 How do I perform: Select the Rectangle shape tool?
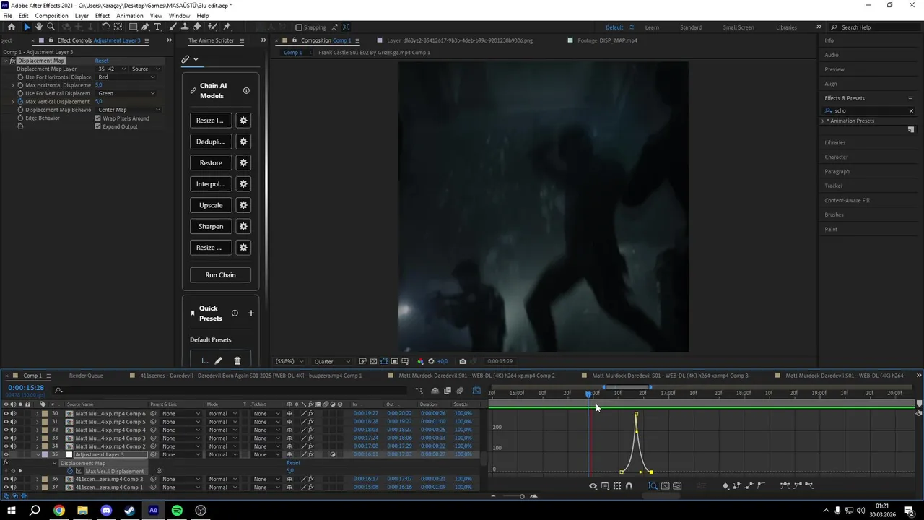click(134, 27)
